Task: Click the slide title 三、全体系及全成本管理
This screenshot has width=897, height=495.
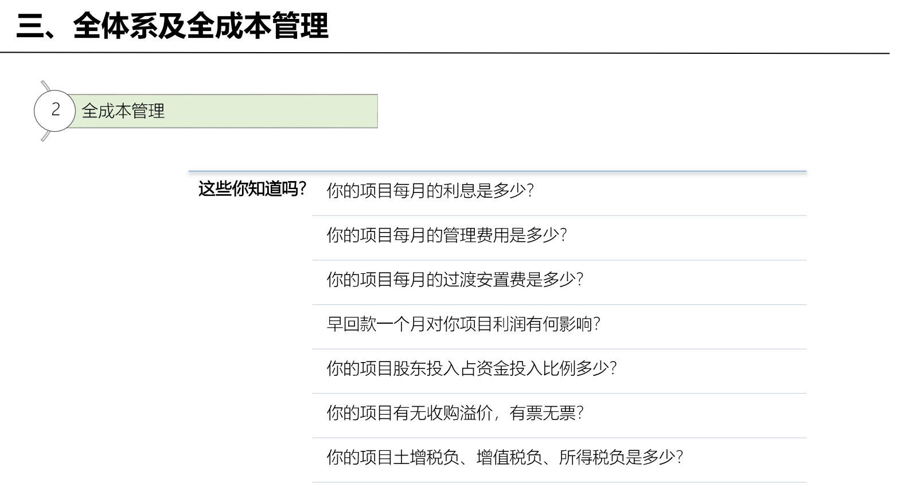Action: coord(173,26)
